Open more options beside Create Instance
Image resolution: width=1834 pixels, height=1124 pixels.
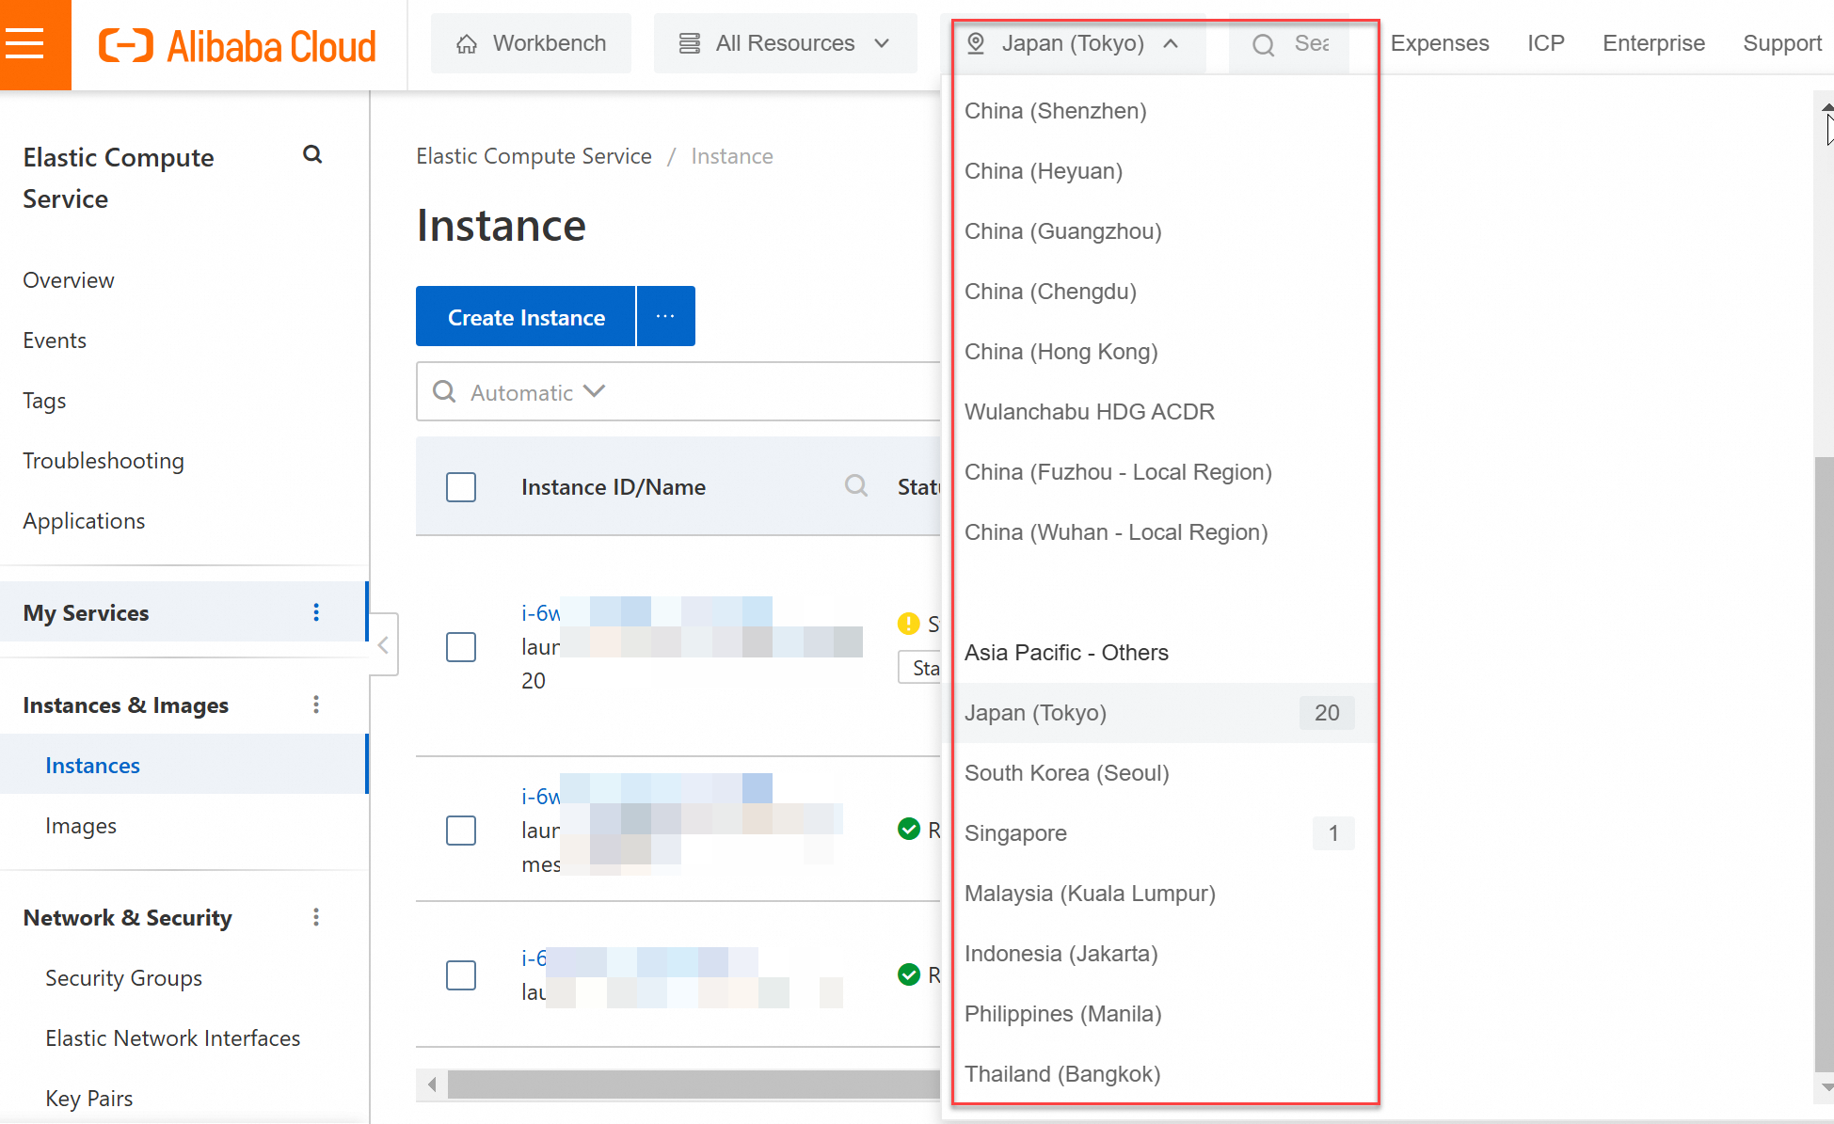pos(665,316)
